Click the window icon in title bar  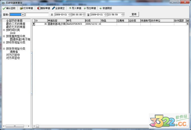3,3
